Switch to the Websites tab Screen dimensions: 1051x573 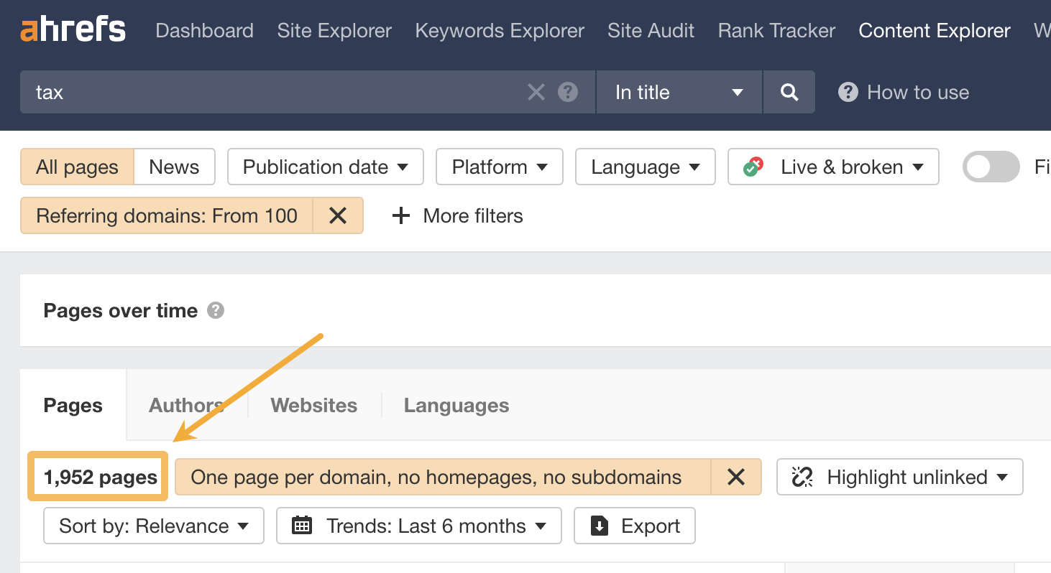coord(313,405)
